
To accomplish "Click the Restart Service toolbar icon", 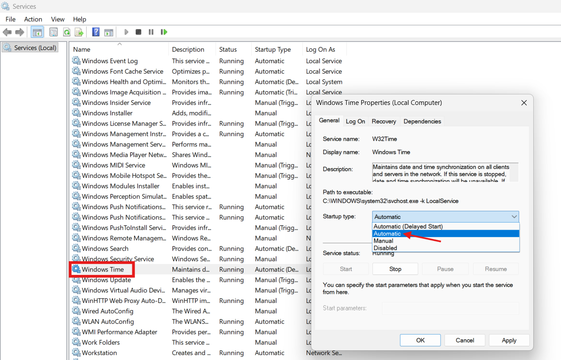I will (164, 32).
